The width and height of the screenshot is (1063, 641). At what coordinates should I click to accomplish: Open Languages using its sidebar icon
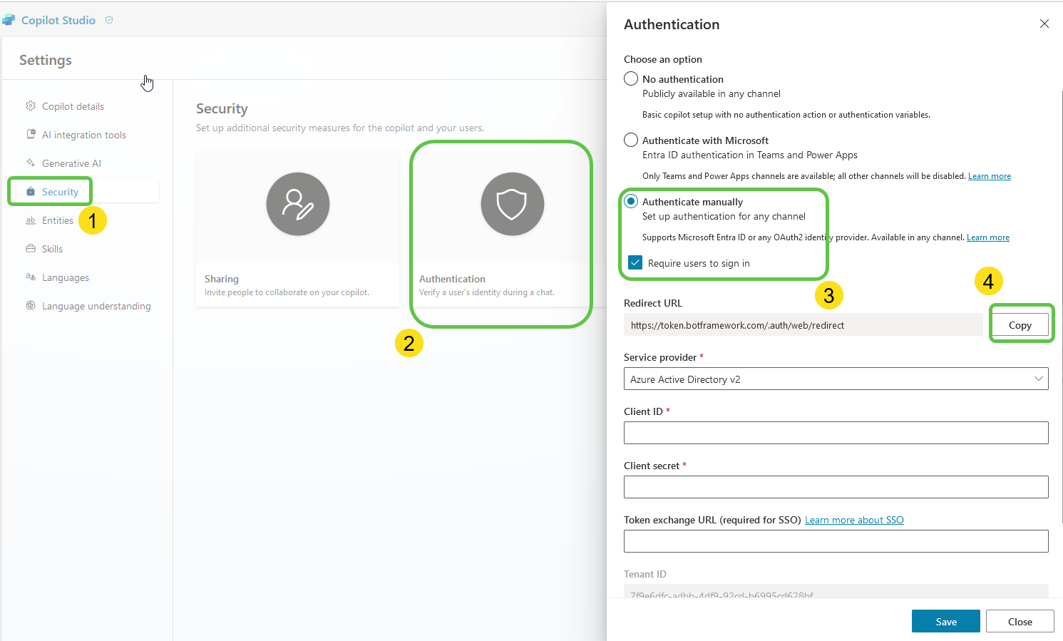pyautogui.click(x=31, y=277)
